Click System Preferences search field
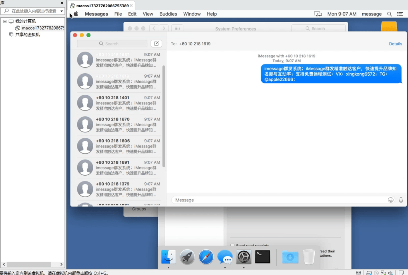The height and width of the screenshot is (275, 408). point(318,28)
